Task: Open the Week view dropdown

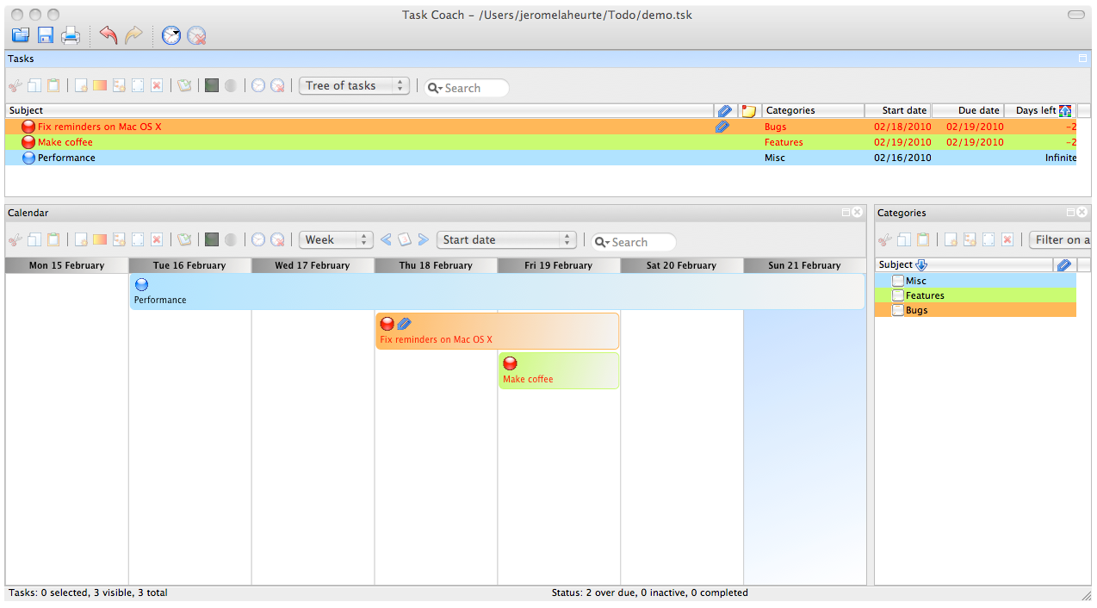Action: pyautogui.click(x=336, y=240)
